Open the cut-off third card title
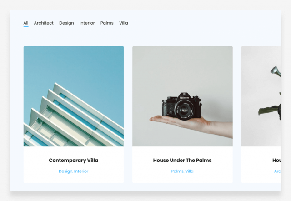This screenshot has height=201, width=291. (276, 161)
